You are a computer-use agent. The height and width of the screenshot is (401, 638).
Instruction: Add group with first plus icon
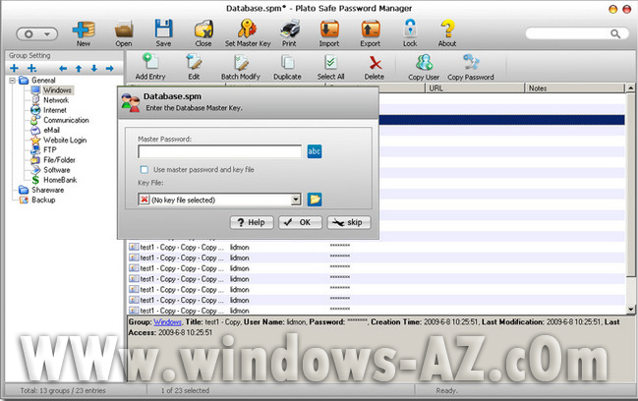14,69
